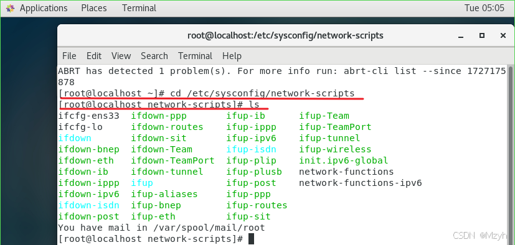Click the terminal cursor at last prompt

pyautogui.click(x=251, y=239)
